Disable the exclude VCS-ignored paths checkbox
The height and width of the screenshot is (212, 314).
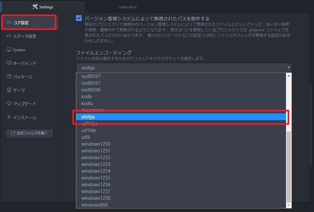click(x=79, y=18)
